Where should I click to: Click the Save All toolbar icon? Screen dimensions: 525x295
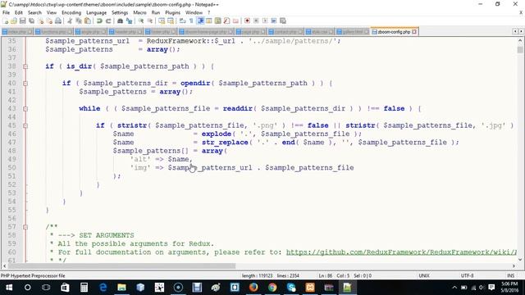(x=31, y=21)
